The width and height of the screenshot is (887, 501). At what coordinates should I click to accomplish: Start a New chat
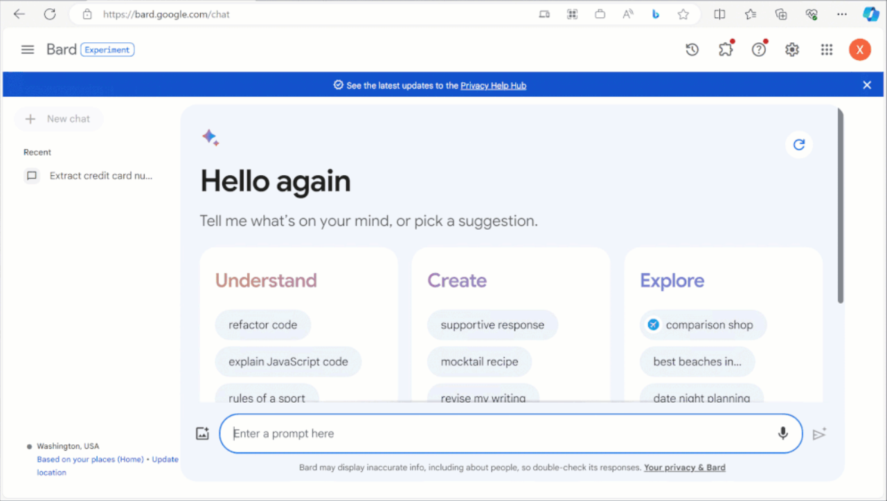point(59,119)
